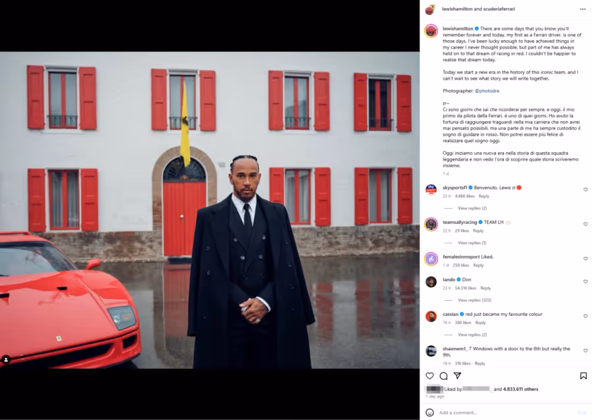Expand View replies (322) under lando
This screenshot has width=592, height=420.
474,300
